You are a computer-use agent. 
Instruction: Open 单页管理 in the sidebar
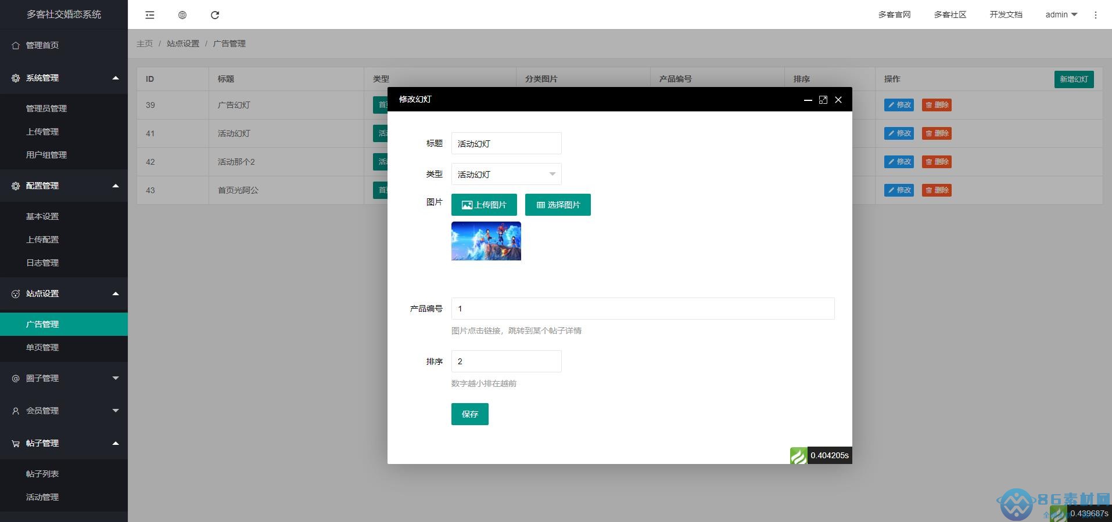tap(42, 347)
